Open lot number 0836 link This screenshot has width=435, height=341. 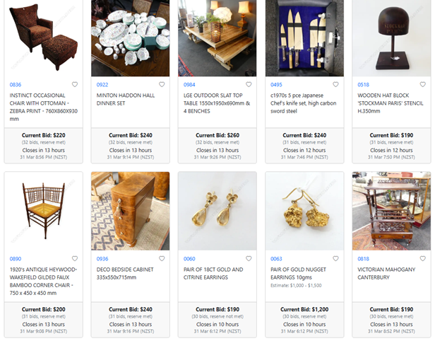pos(16,85)
